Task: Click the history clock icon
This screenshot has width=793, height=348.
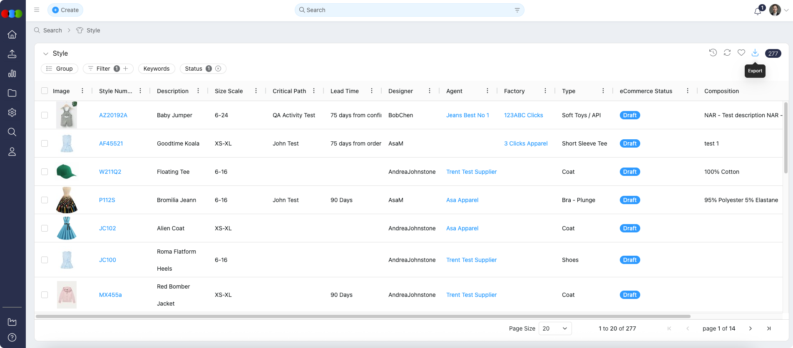Action: (713, 53)
